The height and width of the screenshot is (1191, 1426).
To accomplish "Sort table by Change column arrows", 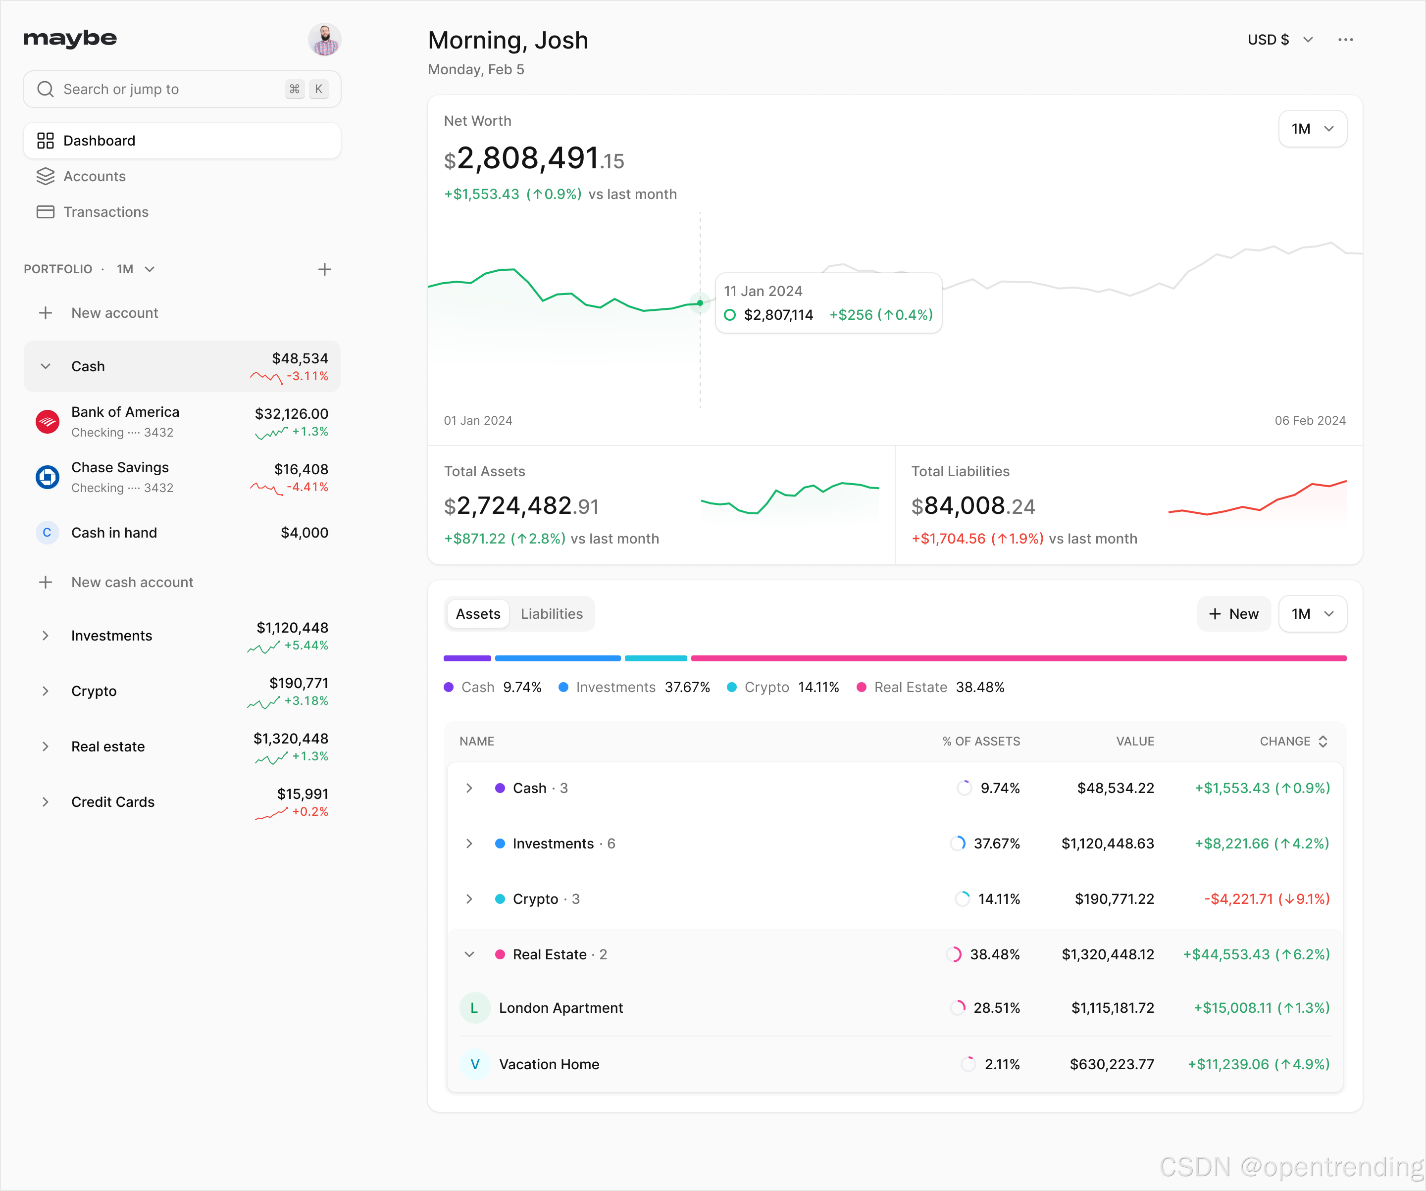I will 1323,742.
